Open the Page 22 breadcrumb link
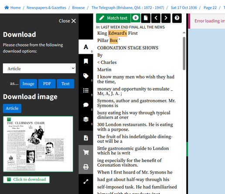Viewport: 225px width, 194px height. coord(210,8)
